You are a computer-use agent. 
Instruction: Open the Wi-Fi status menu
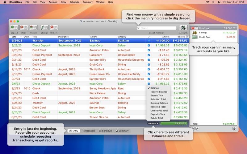(207, 2)
